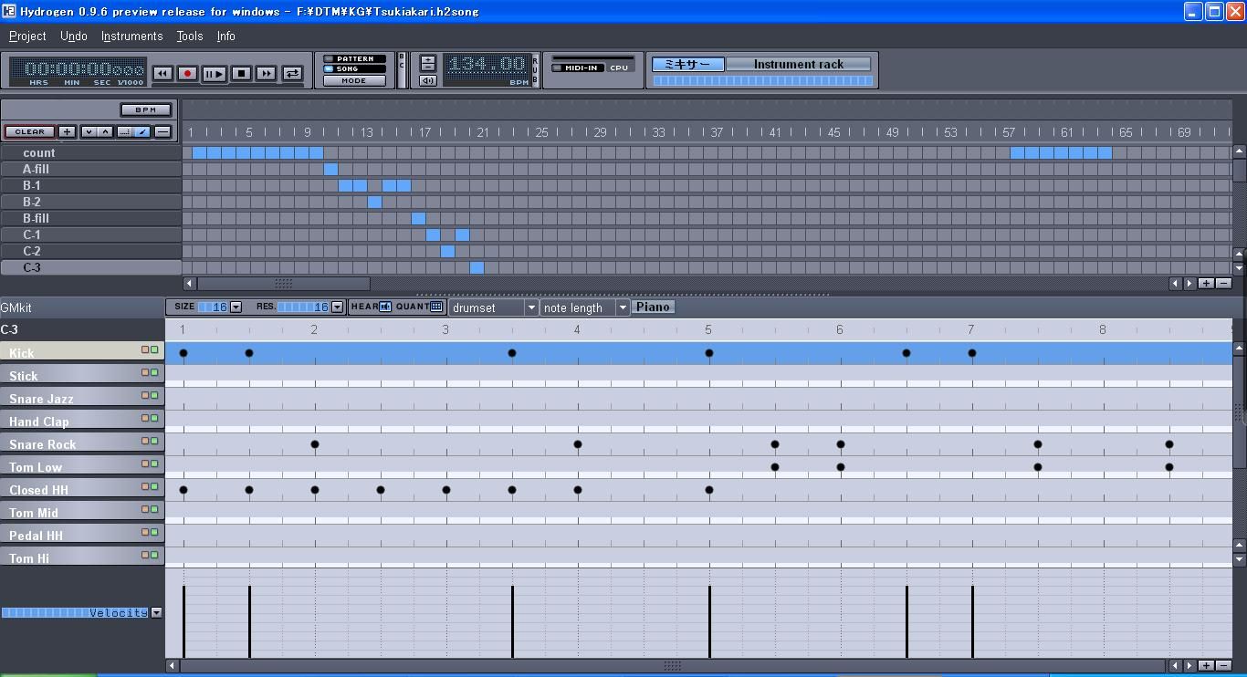1247x677 pixels.
Task: Select the Pedal HH instrument row
Action: (82, 535)
